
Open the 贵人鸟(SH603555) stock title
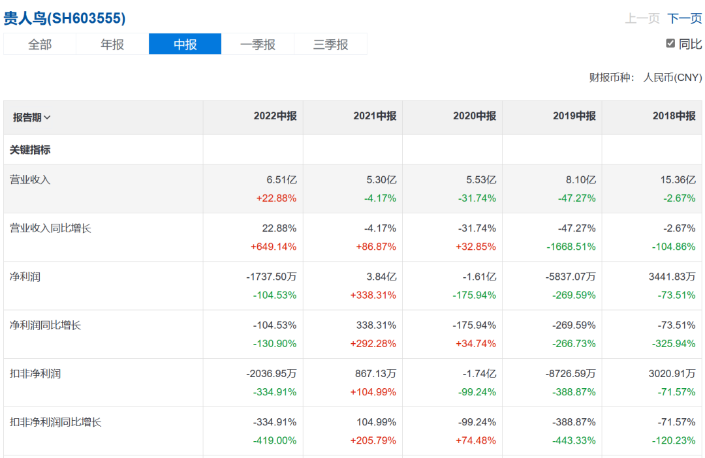pos(65,18)
